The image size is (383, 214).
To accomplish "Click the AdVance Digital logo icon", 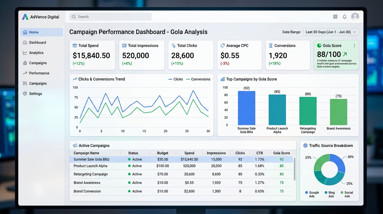I will (x=25, y=17).
